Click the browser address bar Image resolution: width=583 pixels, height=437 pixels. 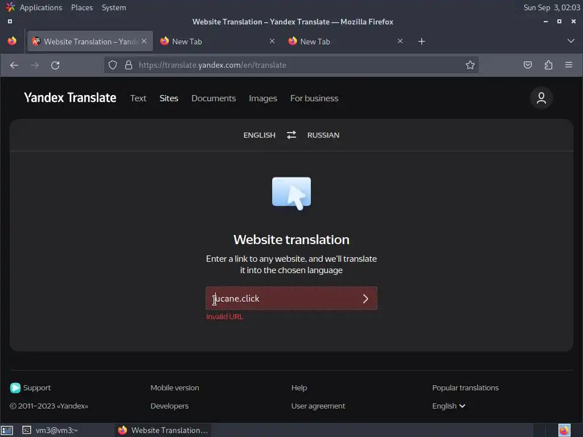coord(291,65)
